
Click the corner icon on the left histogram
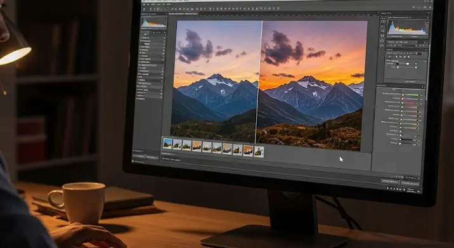pos(166,18)
